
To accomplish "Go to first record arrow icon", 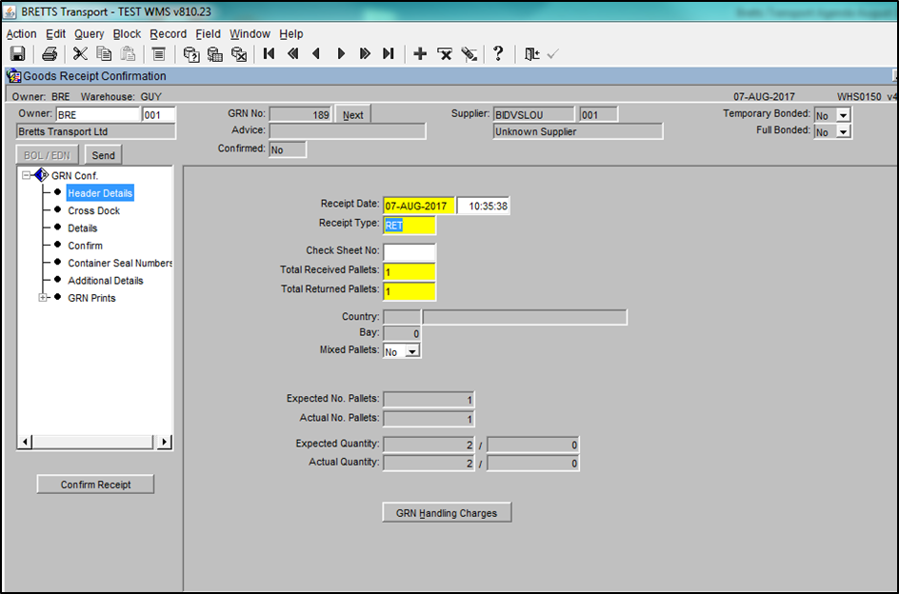I will pos(269,54).
